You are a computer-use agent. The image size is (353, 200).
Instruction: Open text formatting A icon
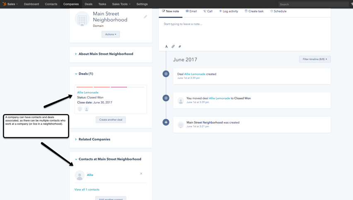pos(167,46)
